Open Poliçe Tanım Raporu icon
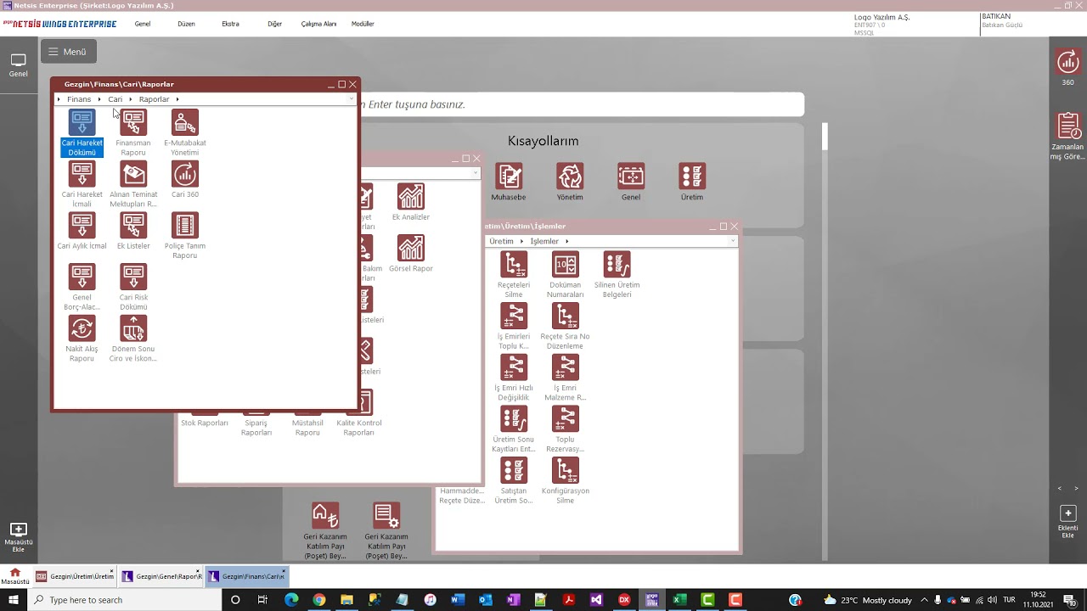Viewport: 1087px width, 611px height. click(184, 226)
